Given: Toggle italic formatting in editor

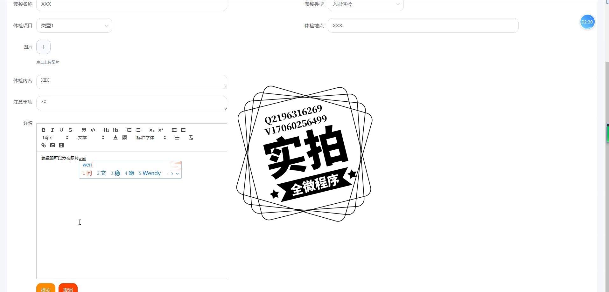Looking at the screenshot, I should (52, 130).
